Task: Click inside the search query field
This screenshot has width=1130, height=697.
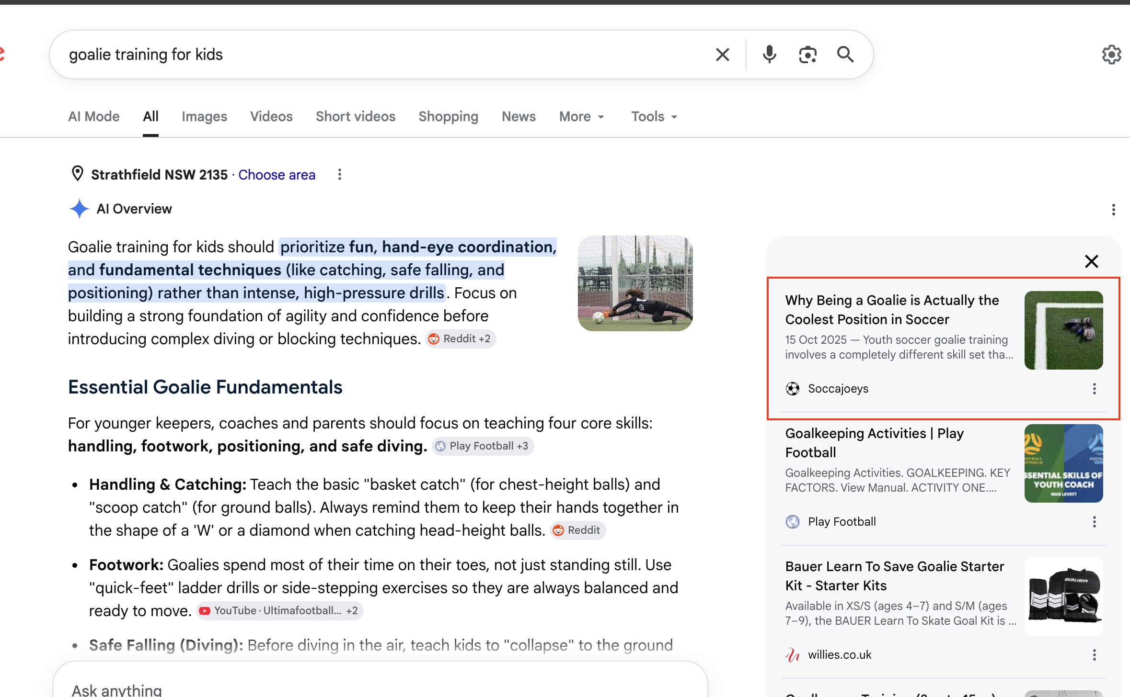Action: tap(383, 55)
